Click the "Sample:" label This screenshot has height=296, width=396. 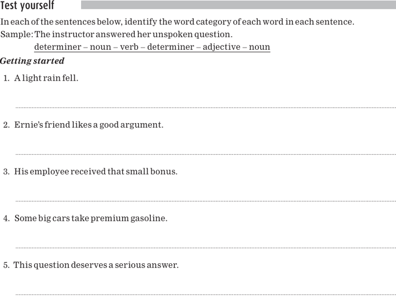click(x=17, y=35)
